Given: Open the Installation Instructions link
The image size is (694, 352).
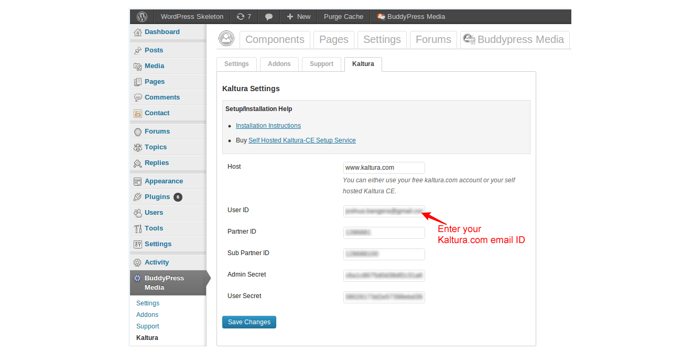Looking at the screenshot, I should click(x=268, y=126).
